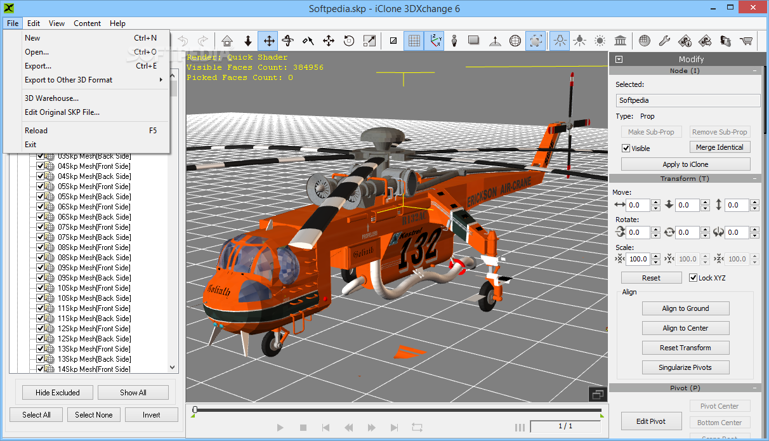Open Preferences via the wrench icon
769x441 pixels.
664,41
